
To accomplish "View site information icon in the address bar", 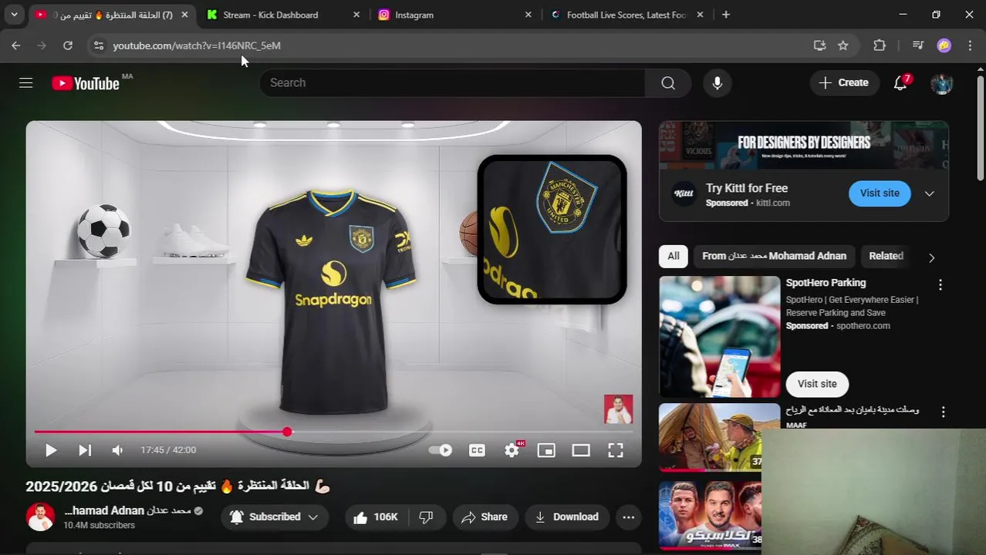I will coord(98,45).
